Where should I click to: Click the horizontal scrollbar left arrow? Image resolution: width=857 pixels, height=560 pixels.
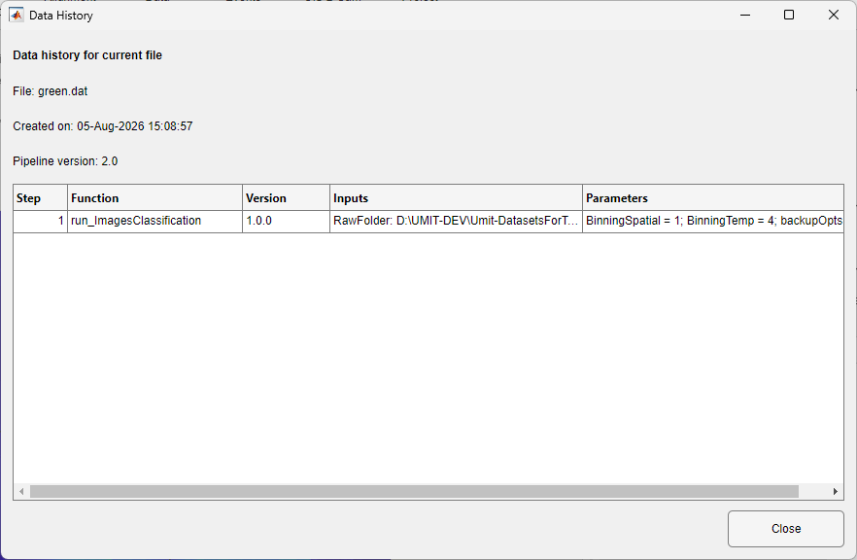pyautogui.click(x=21, y=492)
